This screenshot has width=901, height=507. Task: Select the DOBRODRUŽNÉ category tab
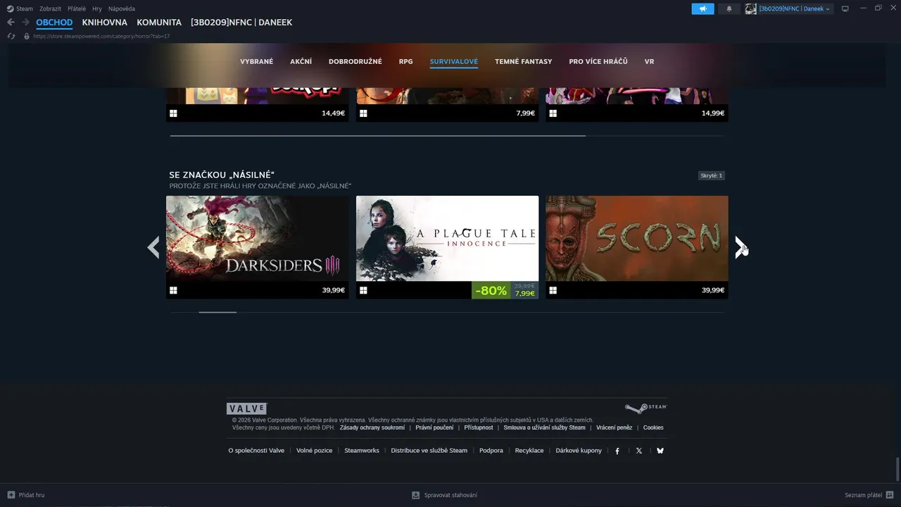pos(355,61)
